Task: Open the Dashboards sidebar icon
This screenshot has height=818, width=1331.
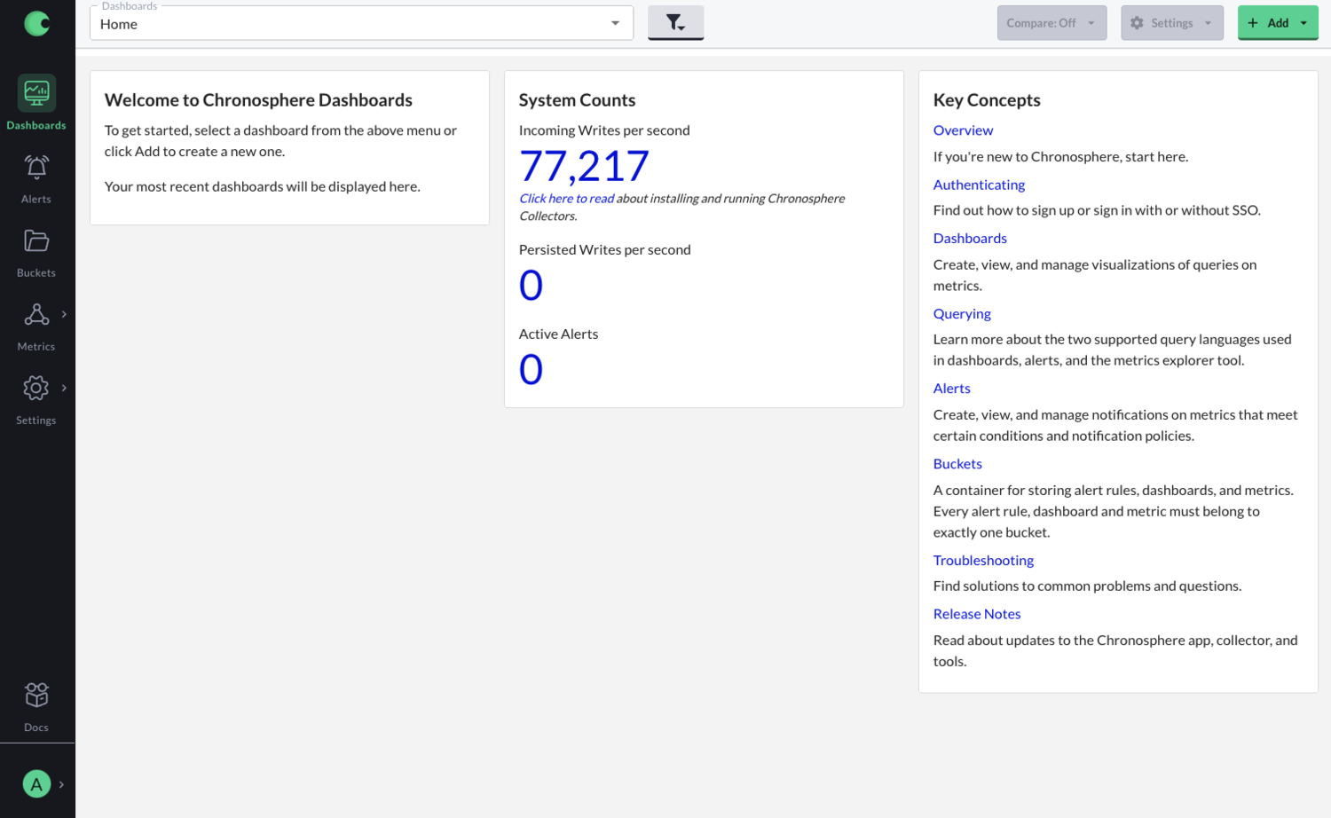Action: (36, 92)
